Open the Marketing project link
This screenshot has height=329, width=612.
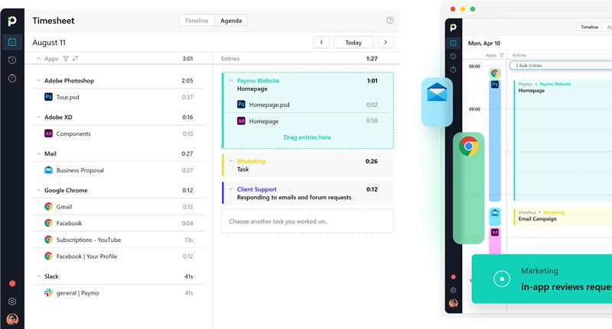[x=251, y=161]
